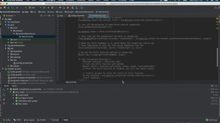Click the hammer icon in Build panel

point(4,90)
